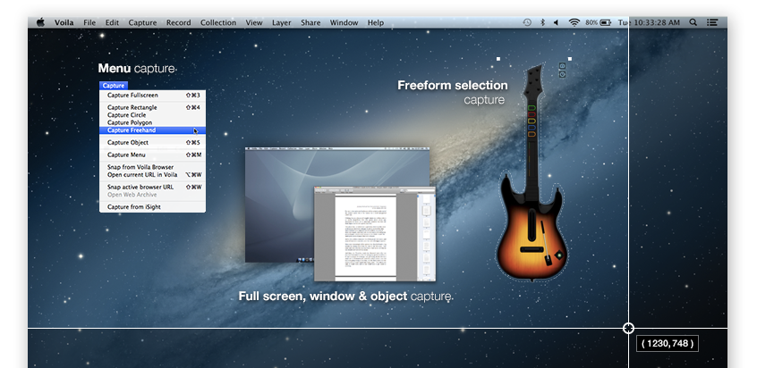Viewport: 757px width, 368px height.
Task: Open the Share menu
Action: click(x=310, y=22)
